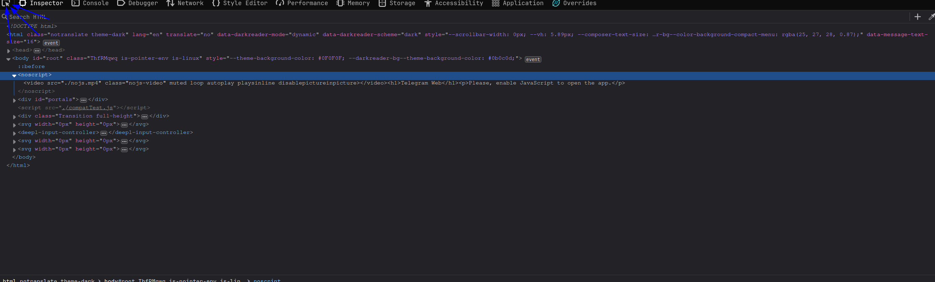Select the html class="notranslate theme-dark" row
935x282 pixels.
[467, 38]
